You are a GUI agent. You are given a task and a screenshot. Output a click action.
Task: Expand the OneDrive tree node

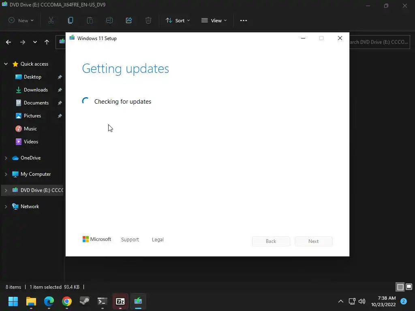coord(6,158)
